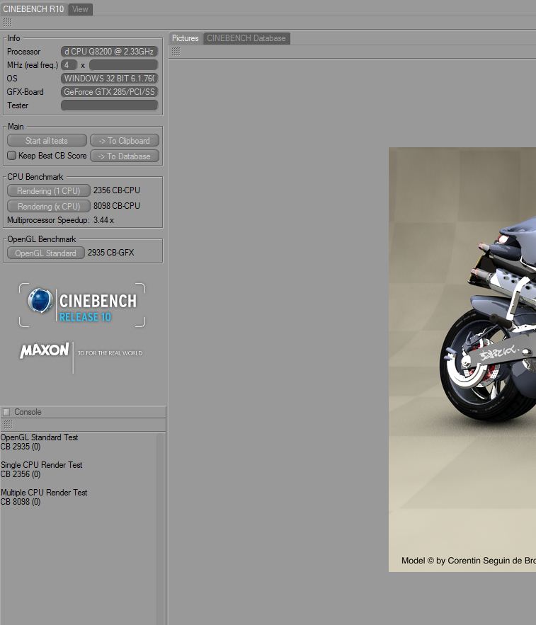Click the CINEBENCH Release 10 logo

click(82, 305)
